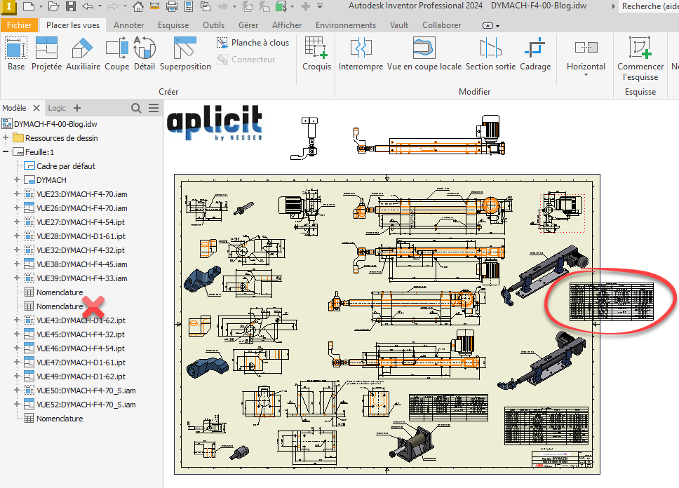Select Cadre par défaut tree item
Screen dimensions: 679x488
(65, 166)
